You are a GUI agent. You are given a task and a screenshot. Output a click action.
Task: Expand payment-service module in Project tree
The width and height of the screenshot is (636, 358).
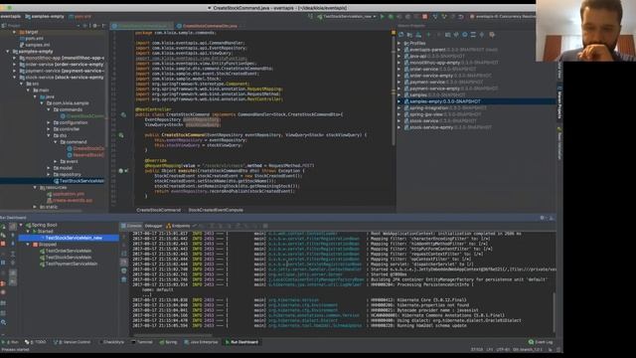tap(15, 71)
